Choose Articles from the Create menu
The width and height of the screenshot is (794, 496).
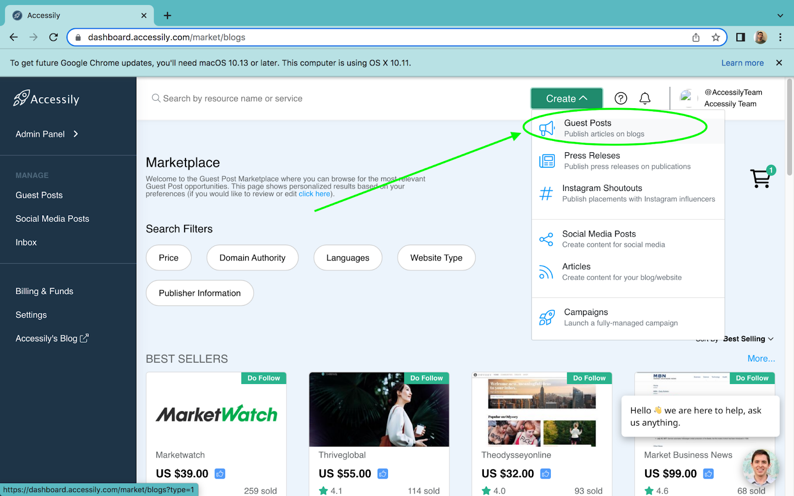point(628,272)
